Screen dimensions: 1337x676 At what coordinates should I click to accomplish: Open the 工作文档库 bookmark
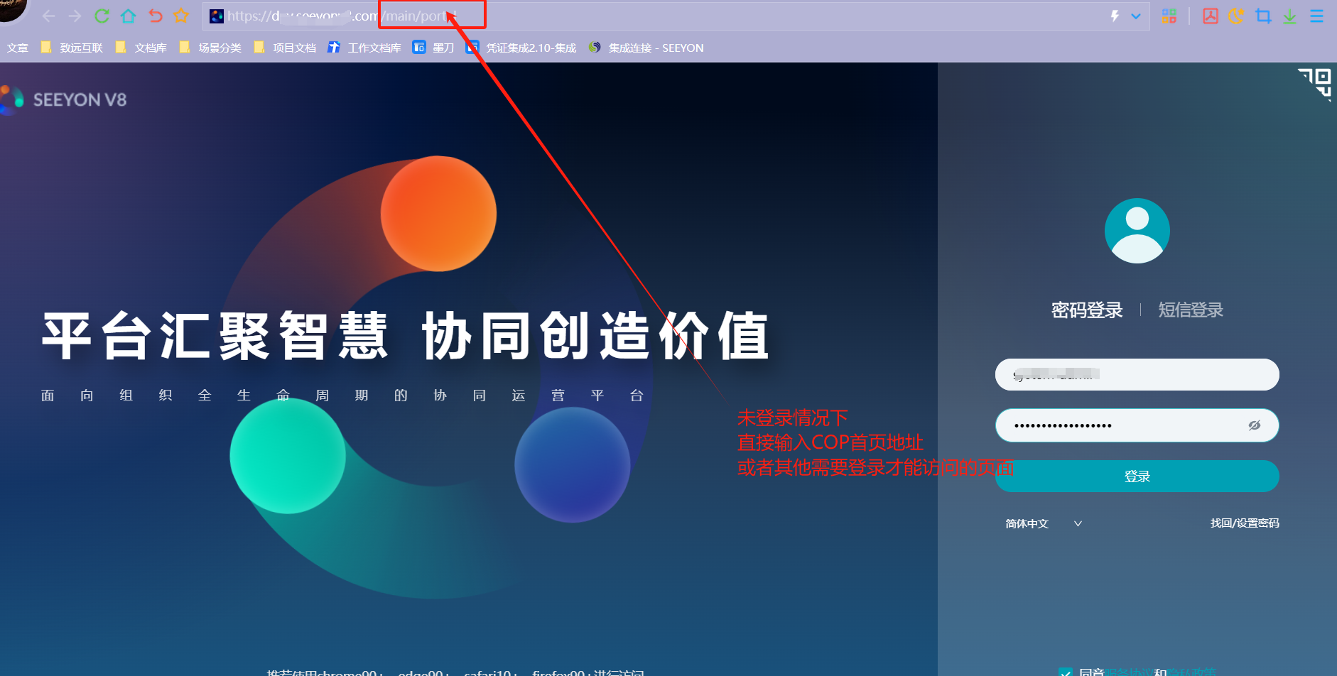[x=364, y=48]
